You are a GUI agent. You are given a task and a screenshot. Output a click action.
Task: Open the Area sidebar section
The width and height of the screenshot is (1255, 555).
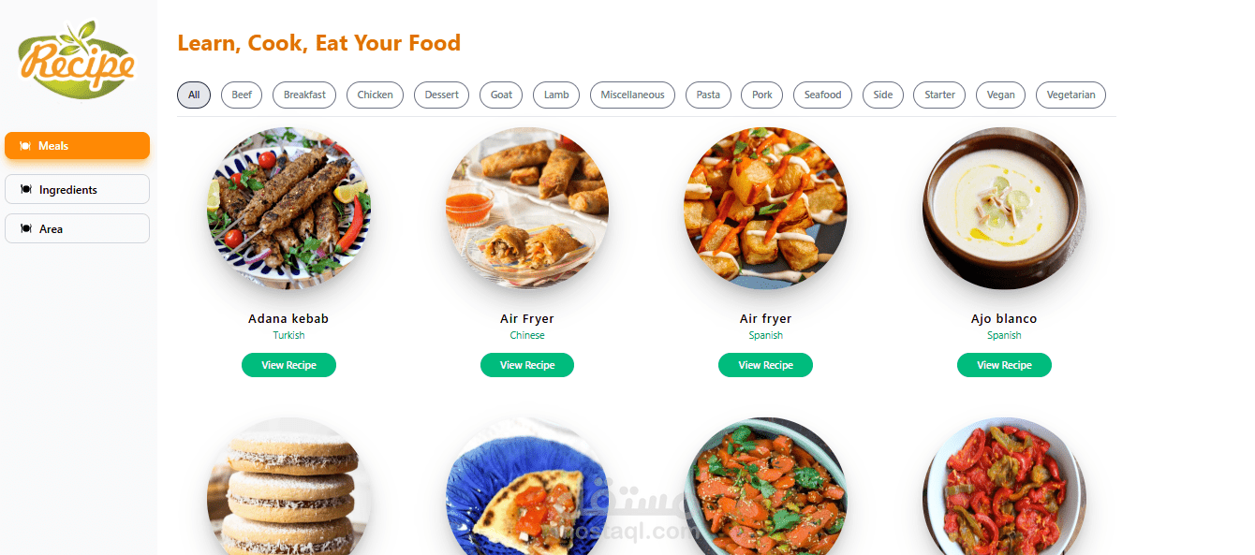tap(77, 228)
